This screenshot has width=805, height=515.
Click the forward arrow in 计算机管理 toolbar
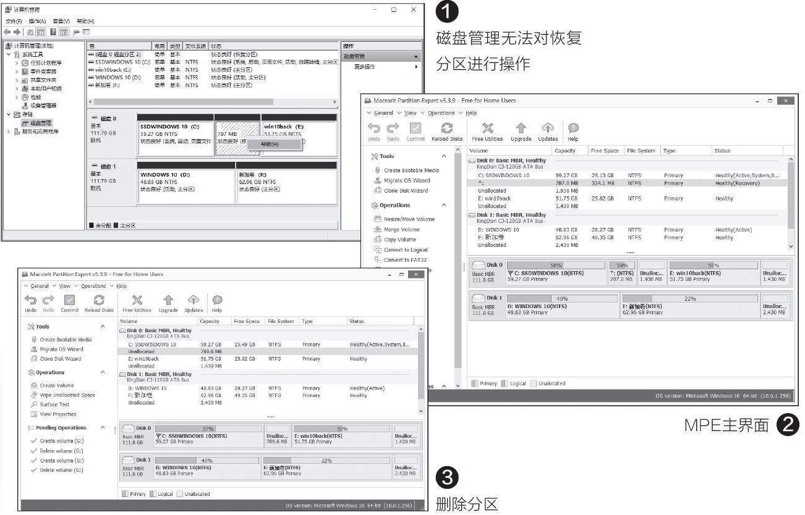tap(17, 31)
